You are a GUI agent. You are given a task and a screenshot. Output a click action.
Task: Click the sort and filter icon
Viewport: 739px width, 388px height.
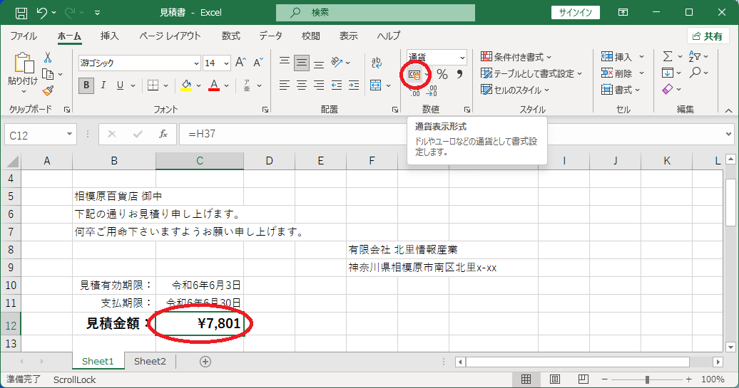tap(694, 56)
